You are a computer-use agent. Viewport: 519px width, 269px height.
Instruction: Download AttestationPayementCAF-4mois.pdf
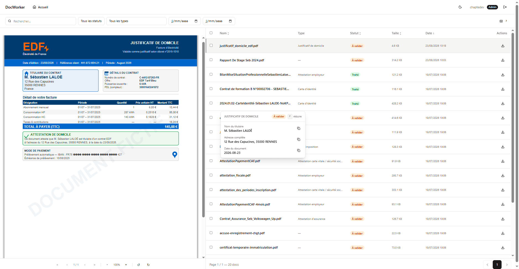click(503, 204)
